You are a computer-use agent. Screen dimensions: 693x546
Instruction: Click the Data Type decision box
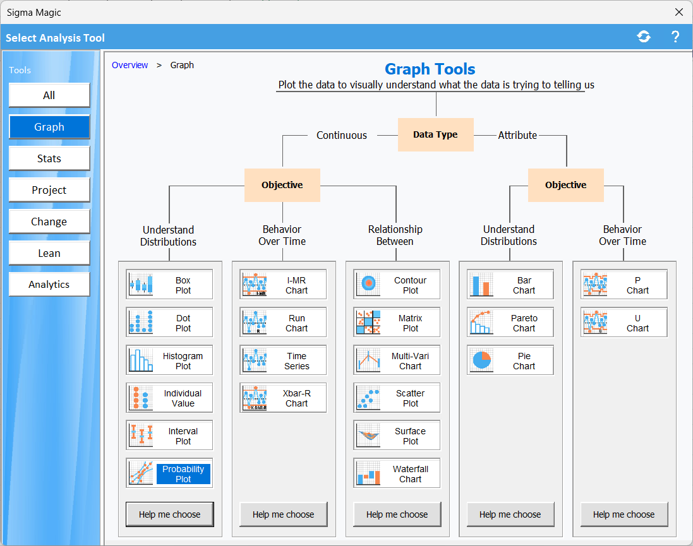point(436,134)
